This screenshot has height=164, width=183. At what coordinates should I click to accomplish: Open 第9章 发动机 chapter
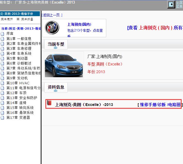17,78
